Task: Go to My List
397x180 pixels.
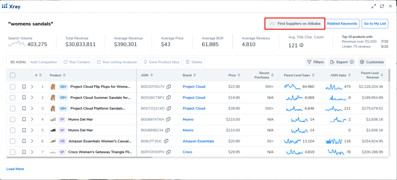Action: click(375, 24)
